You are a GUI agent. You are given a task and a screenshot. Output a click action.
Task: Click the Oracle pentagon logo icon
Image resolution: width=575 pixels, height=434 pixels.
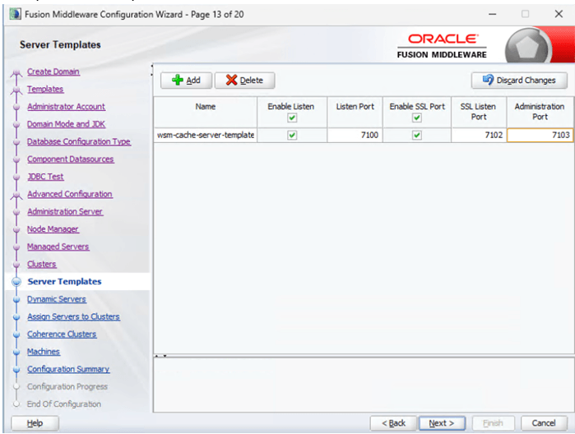coord(527,48)
